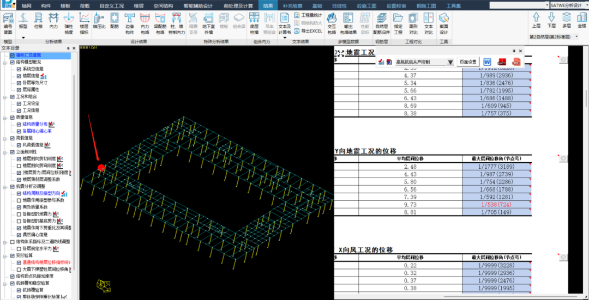Collapse the 抗震分析及调整 tree node
589x300 pixels.
5,186
